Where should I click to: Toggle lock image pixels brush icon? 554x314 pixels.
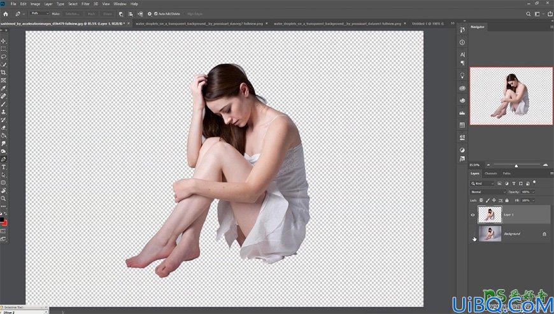pyautogui.click(x=488, y=200)
